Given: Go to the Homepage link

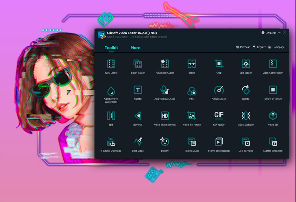Looking at the screenshot, I should pyautogui.click(x=276, y=47).
